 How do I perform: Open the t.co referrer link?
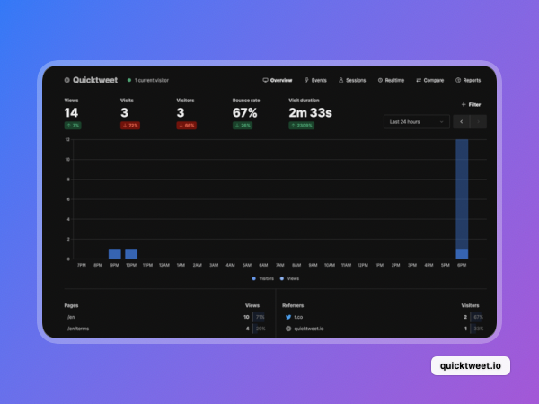pyautogui.click(x=298, y=317)
